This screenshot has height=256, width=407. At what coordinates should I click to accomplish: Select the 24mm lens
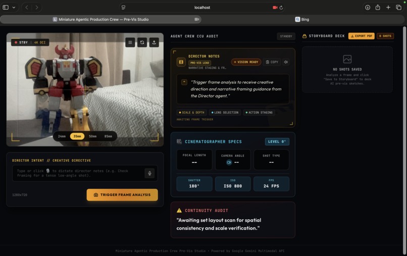click(62, 136)
